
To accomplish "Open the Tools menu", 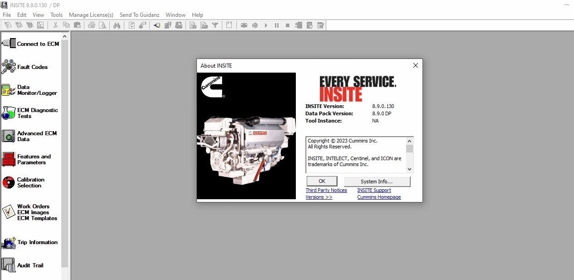I will click(56, 15).
